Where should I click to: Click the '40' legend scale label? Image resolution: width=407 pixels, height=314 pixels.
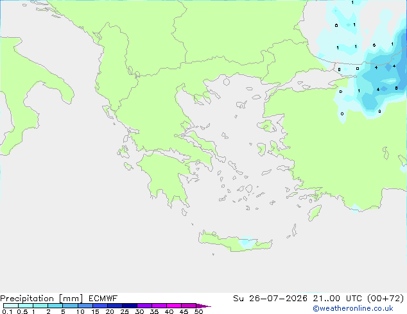click(x=169, y=311)
